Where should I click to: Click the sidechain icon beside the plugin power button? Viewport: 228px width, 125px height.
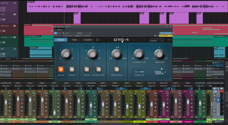point(59,33)
